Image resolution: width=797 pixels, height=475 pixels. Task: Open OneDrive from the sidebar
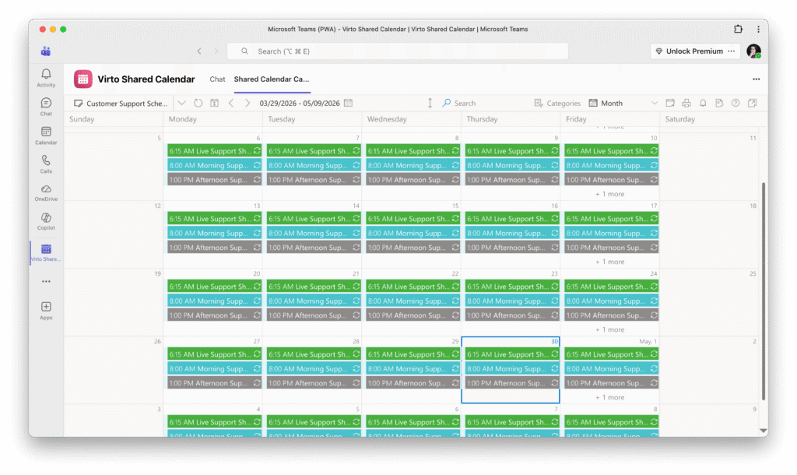[x=46, y=193]
